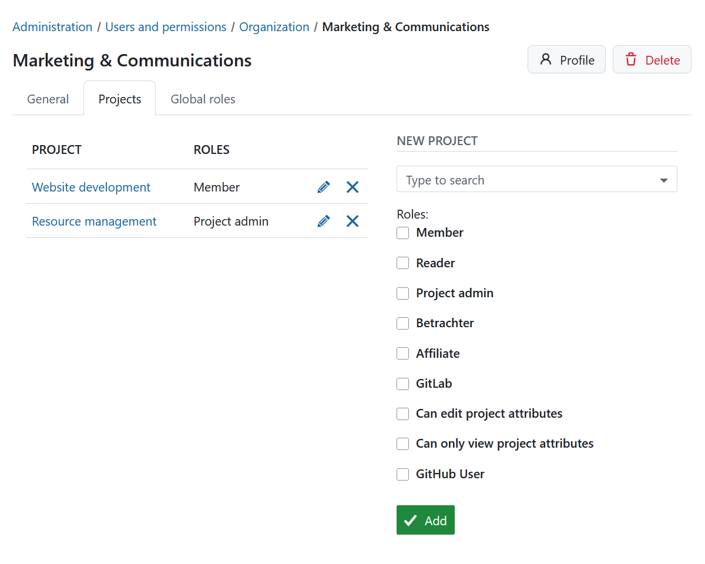Viewport: 705px width, 564px height.
Task: Tick the Affiliate role checkbox
Action: [402, 354]
